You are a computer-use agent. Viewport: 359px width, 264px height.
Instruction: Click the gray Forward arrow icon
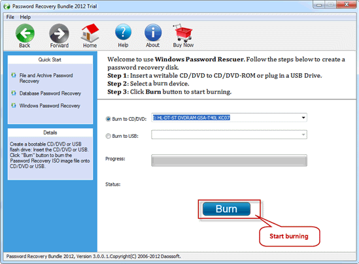coord(59,33)
